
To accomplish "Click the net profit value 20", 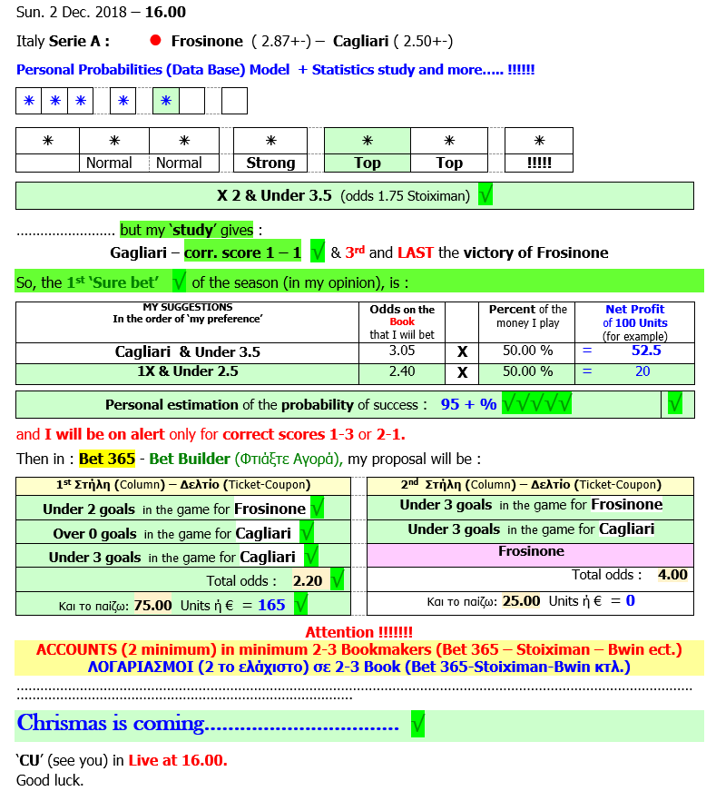I will [642, 371].
